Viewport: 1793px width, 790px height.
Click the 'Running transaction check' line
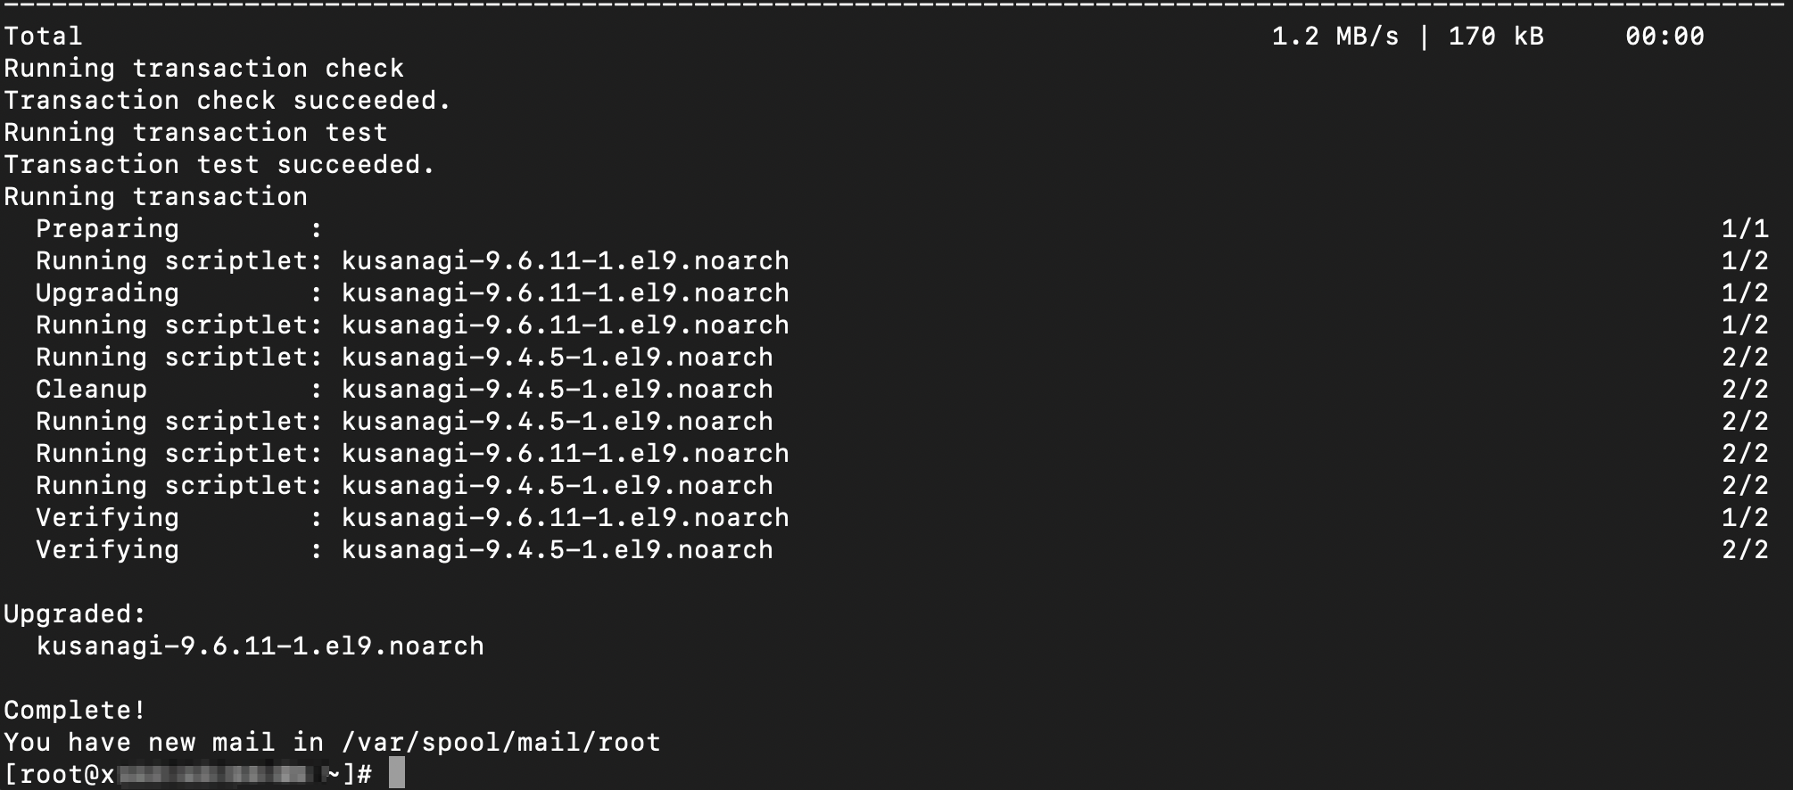point(204,68)
